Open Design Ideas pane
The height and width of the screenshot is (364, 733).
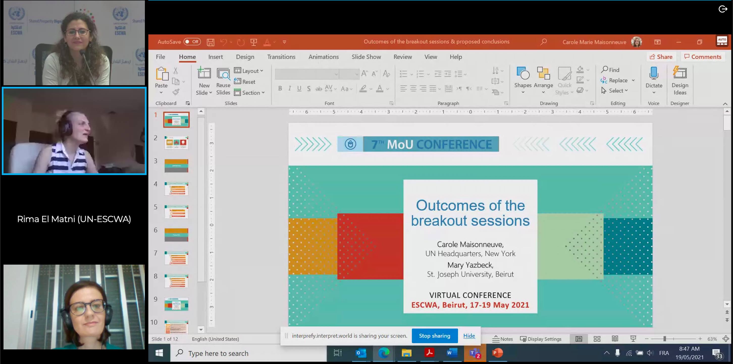click(x=680, y=81)
